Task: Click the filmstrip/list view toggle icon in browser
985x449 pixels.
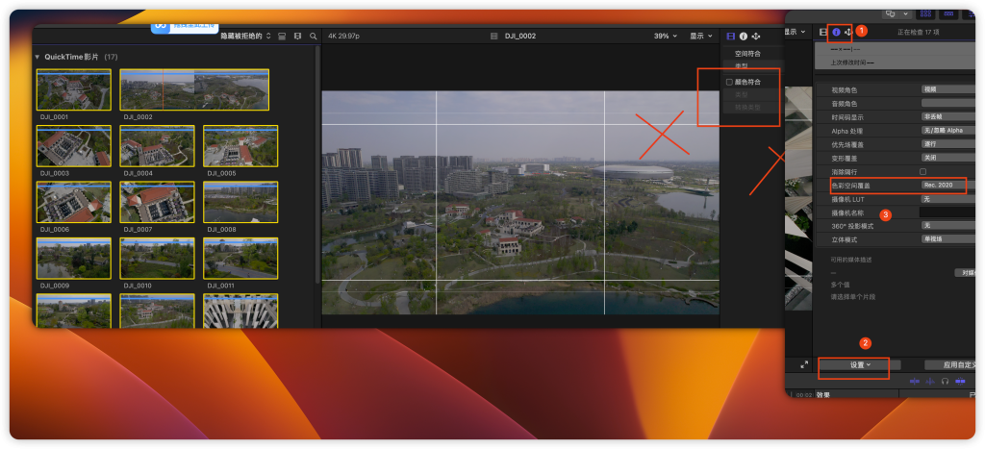Action: pyautogui.click(x=298, y=37)
